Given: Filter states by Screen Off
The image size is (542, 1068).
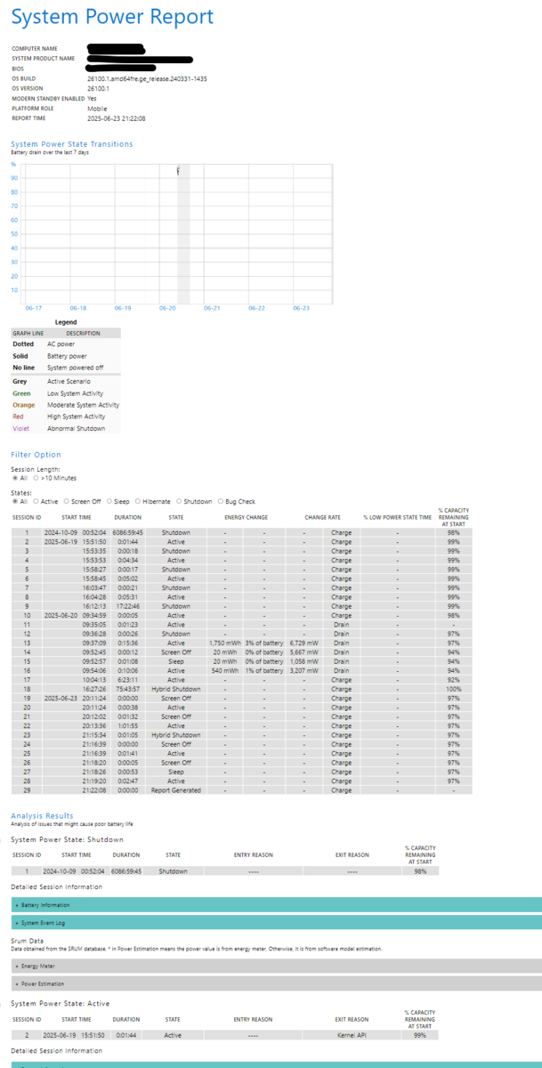Looking at the screenshot, I should 67,501.
